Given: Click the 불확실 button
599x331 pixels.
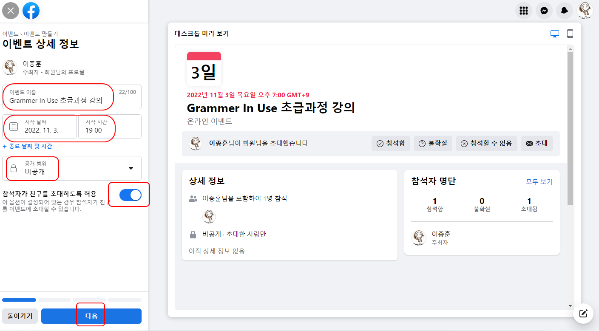Looking at the screenshot, I should coord(433,144).
